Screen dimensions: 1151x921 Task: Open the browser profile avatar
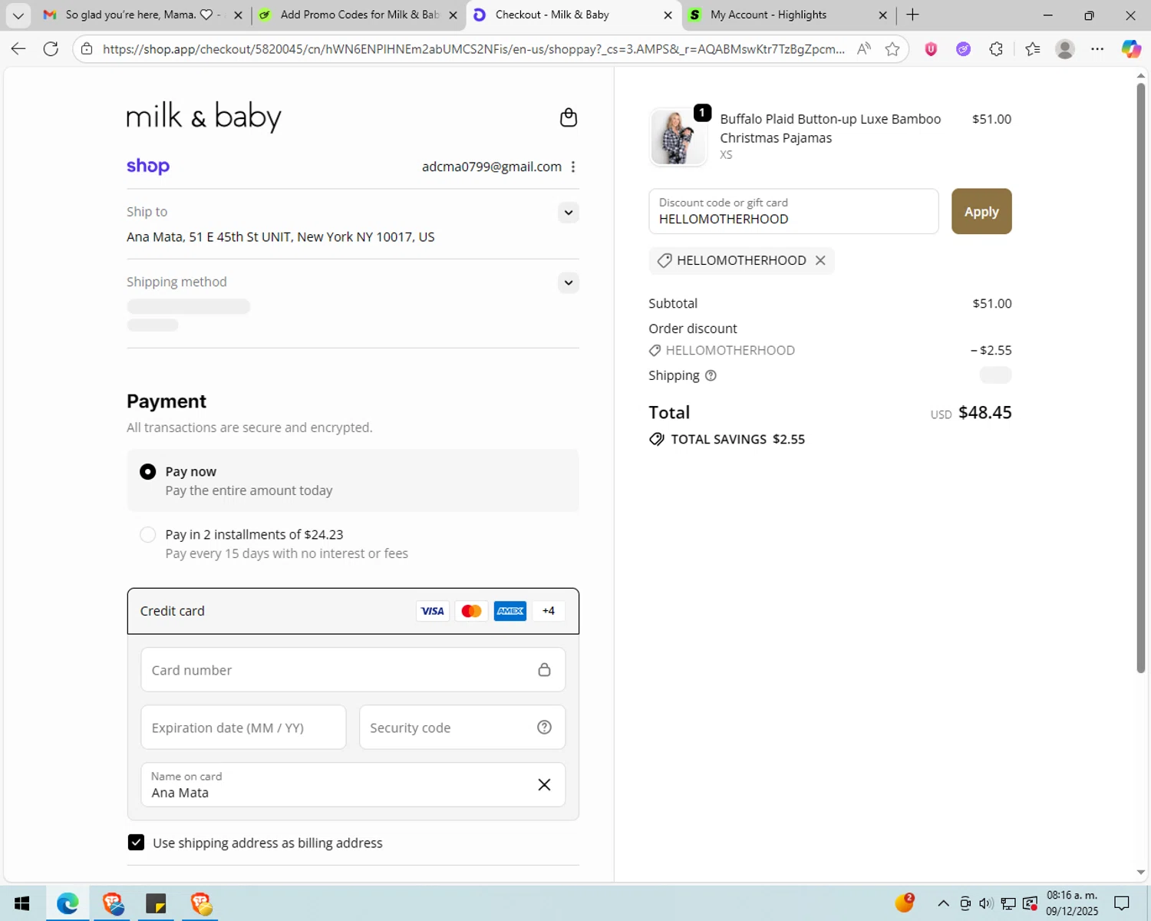point(1064,49)
